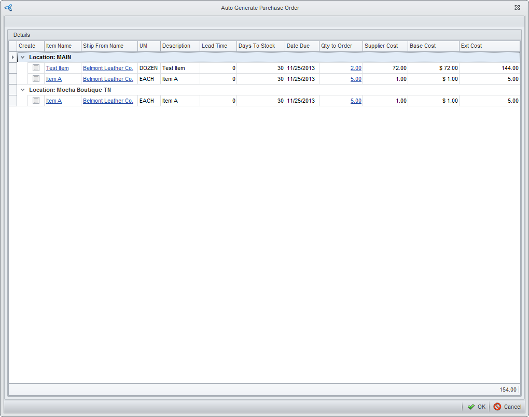The width and height of the screenshot is (529, 417).
Task: Sort by the Date Due column header
Action: [x=298, y=46]
